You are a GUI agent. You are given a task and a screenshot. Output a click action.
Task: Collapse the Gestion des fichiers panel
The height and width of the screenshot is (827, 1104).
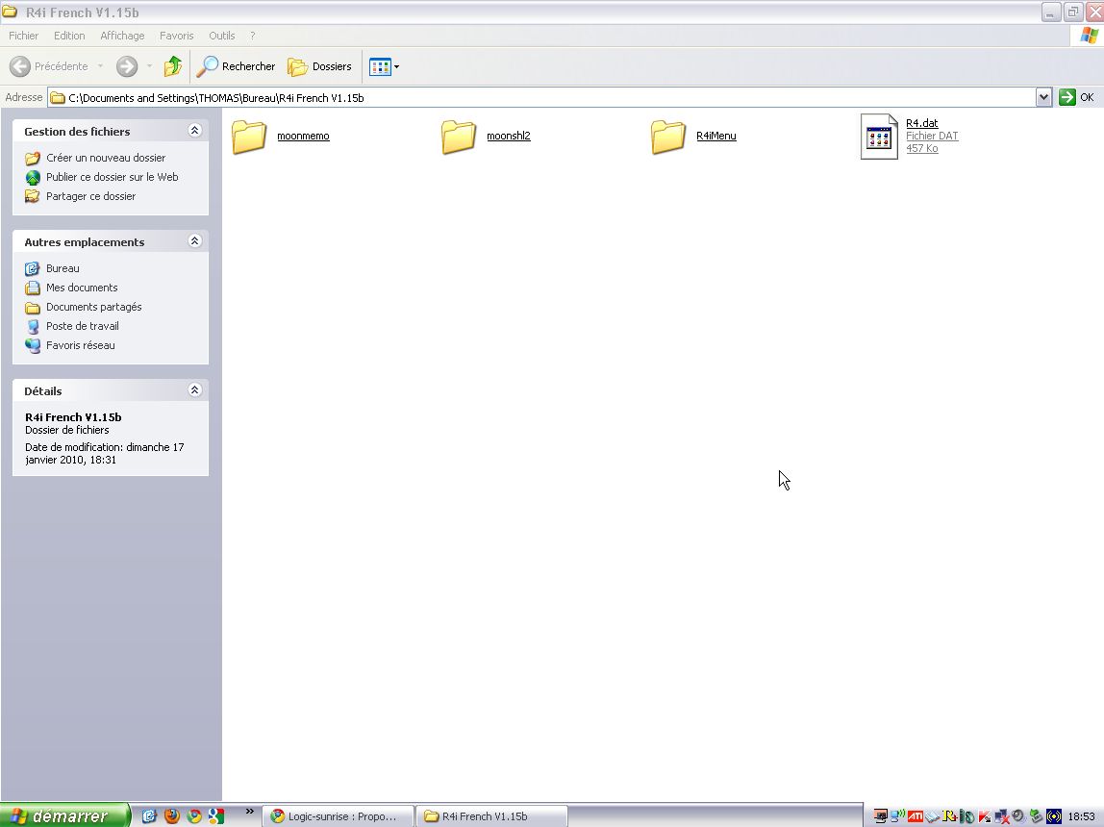coord(194,131)
